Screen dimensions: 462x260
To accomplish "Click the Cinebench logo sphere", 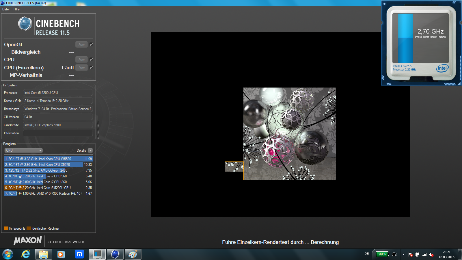I will click(25, 24).
